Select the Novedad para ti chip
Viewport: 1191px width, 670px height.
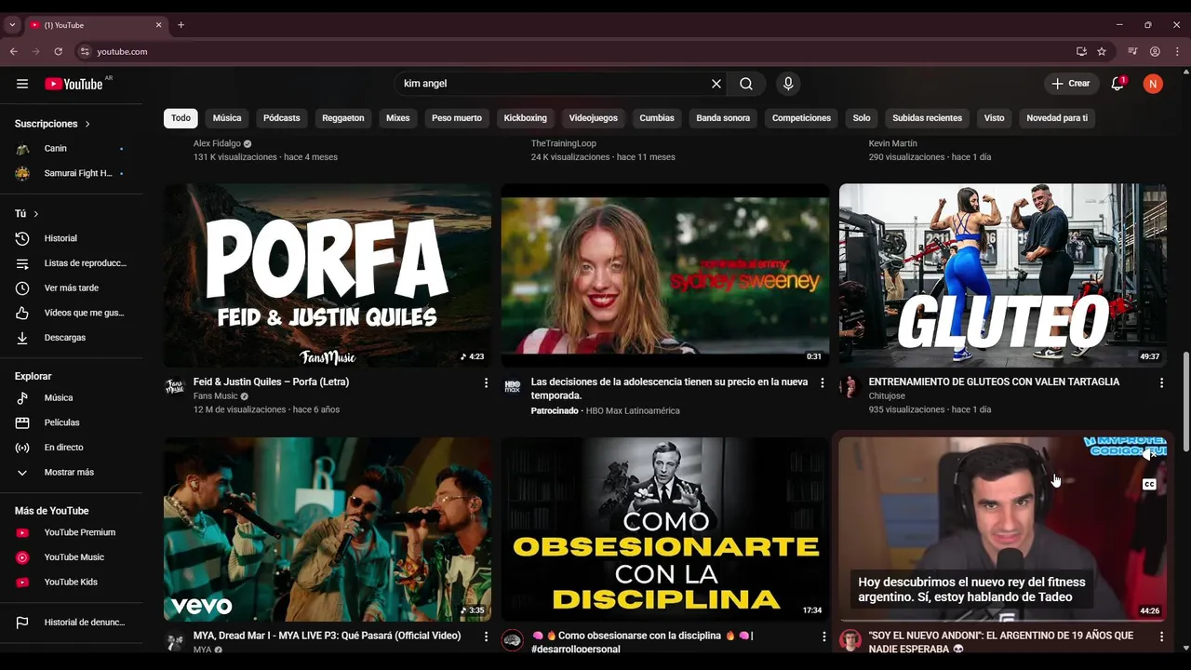pos(1057,118)
